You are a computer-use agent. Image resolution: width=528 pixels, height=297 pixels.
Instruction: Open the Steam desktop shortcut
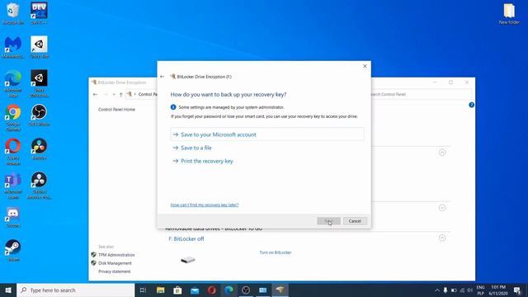point(13,251)
